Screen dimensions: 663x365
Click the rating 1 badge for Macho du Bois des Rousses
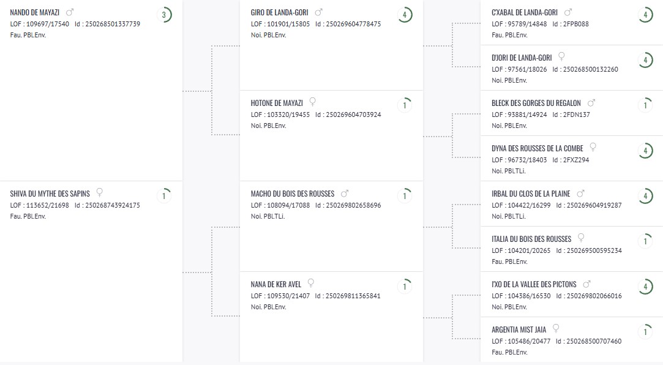point(404,197)
